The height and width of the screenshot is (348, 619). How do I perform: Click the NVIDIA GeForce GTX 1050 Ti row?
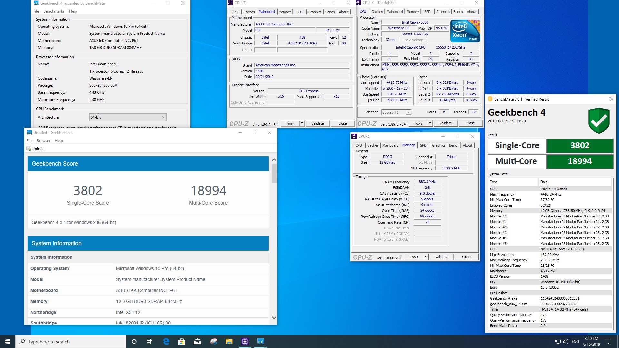click(550, 249)
